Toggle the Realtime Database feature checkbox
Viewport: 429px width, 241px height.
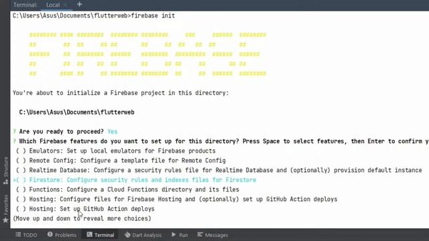coord(21,170)
